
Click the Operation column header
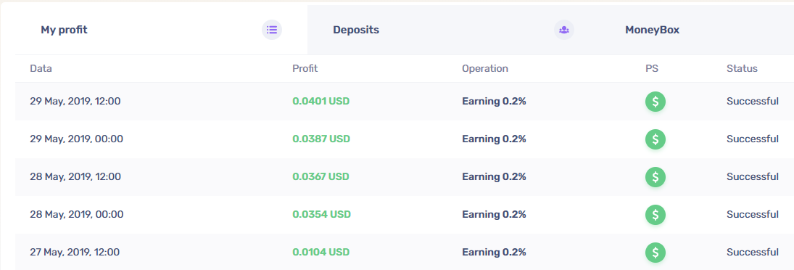484,68
